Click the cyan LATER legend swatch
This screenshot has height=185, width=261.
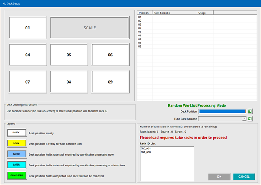17,165
